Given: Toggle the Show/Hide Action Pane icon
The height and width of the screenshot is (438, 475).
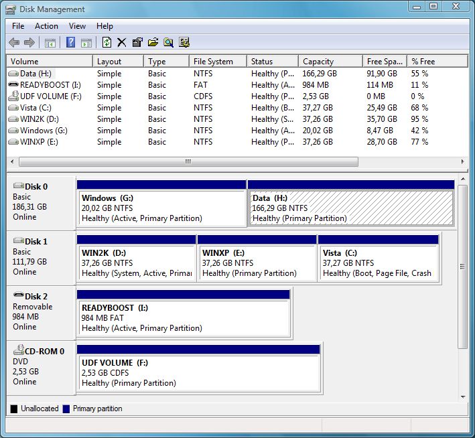Looking at the screenshot, I should [x=86, y=43].
